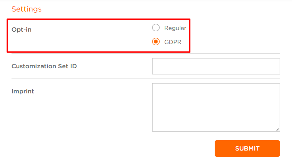Click the Settings section heading

(26, 9)
